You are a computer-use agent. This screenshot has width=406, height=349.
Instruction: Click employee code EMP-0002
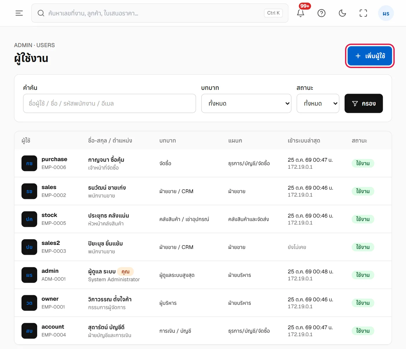(x=54, y=195)
